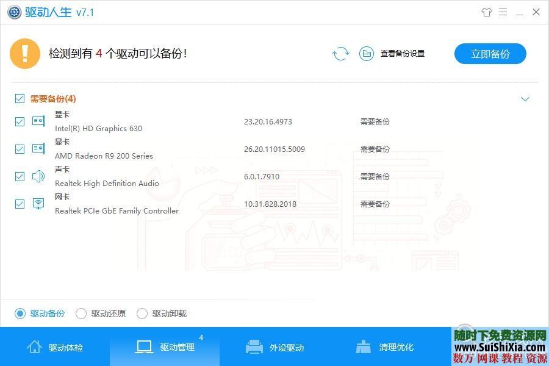Click the 立即备份 button
The height and width of the screenshot is (366, 549).
click(x=490, y=54)
